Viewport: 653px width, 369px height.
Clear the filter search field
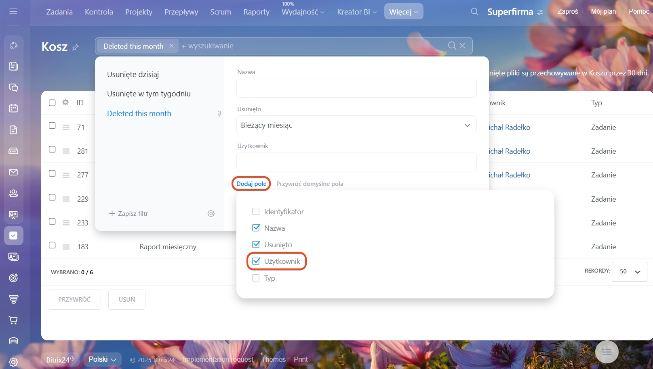click(x=463, y=46)
